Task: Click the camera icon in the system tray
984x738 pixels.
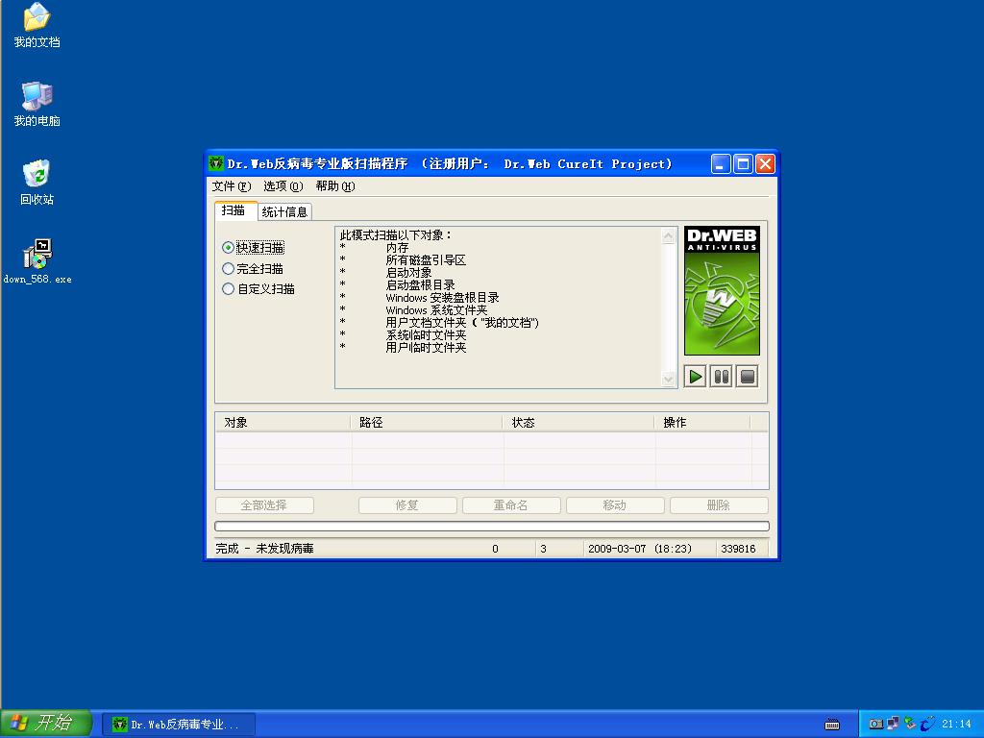Action: [876, 725]
